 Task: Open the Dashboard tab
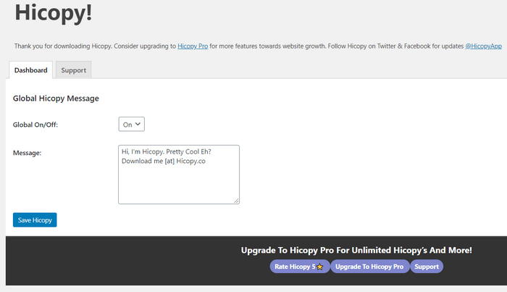30,70
